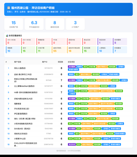137x157 pixels.
Task: Click merchant ID 523973032
Action: click(48, 92)
